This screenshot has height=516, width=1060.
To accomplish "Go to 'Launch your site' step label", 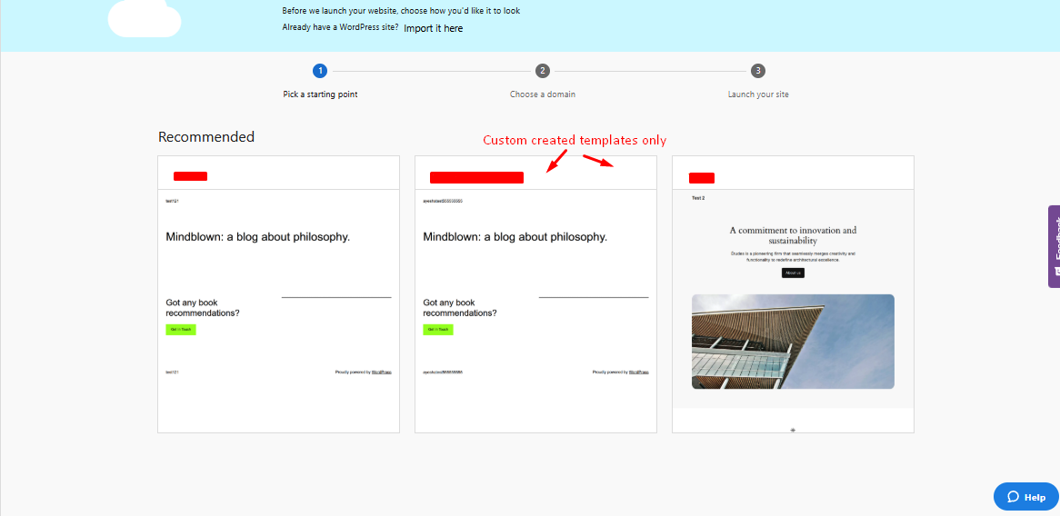I will point(758,94).
